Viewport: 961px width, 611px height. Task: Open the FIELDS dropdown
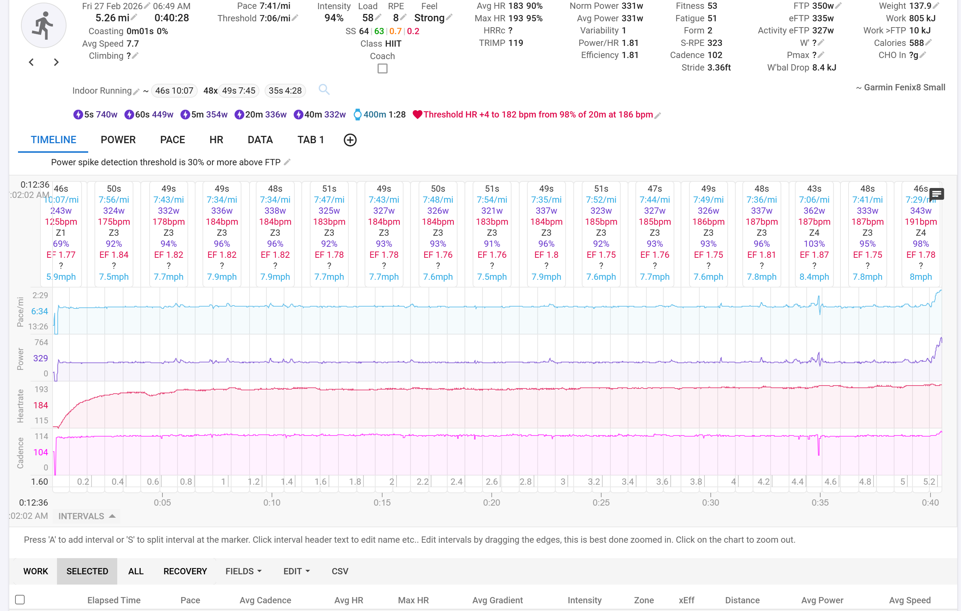click(x=243, y=571)
